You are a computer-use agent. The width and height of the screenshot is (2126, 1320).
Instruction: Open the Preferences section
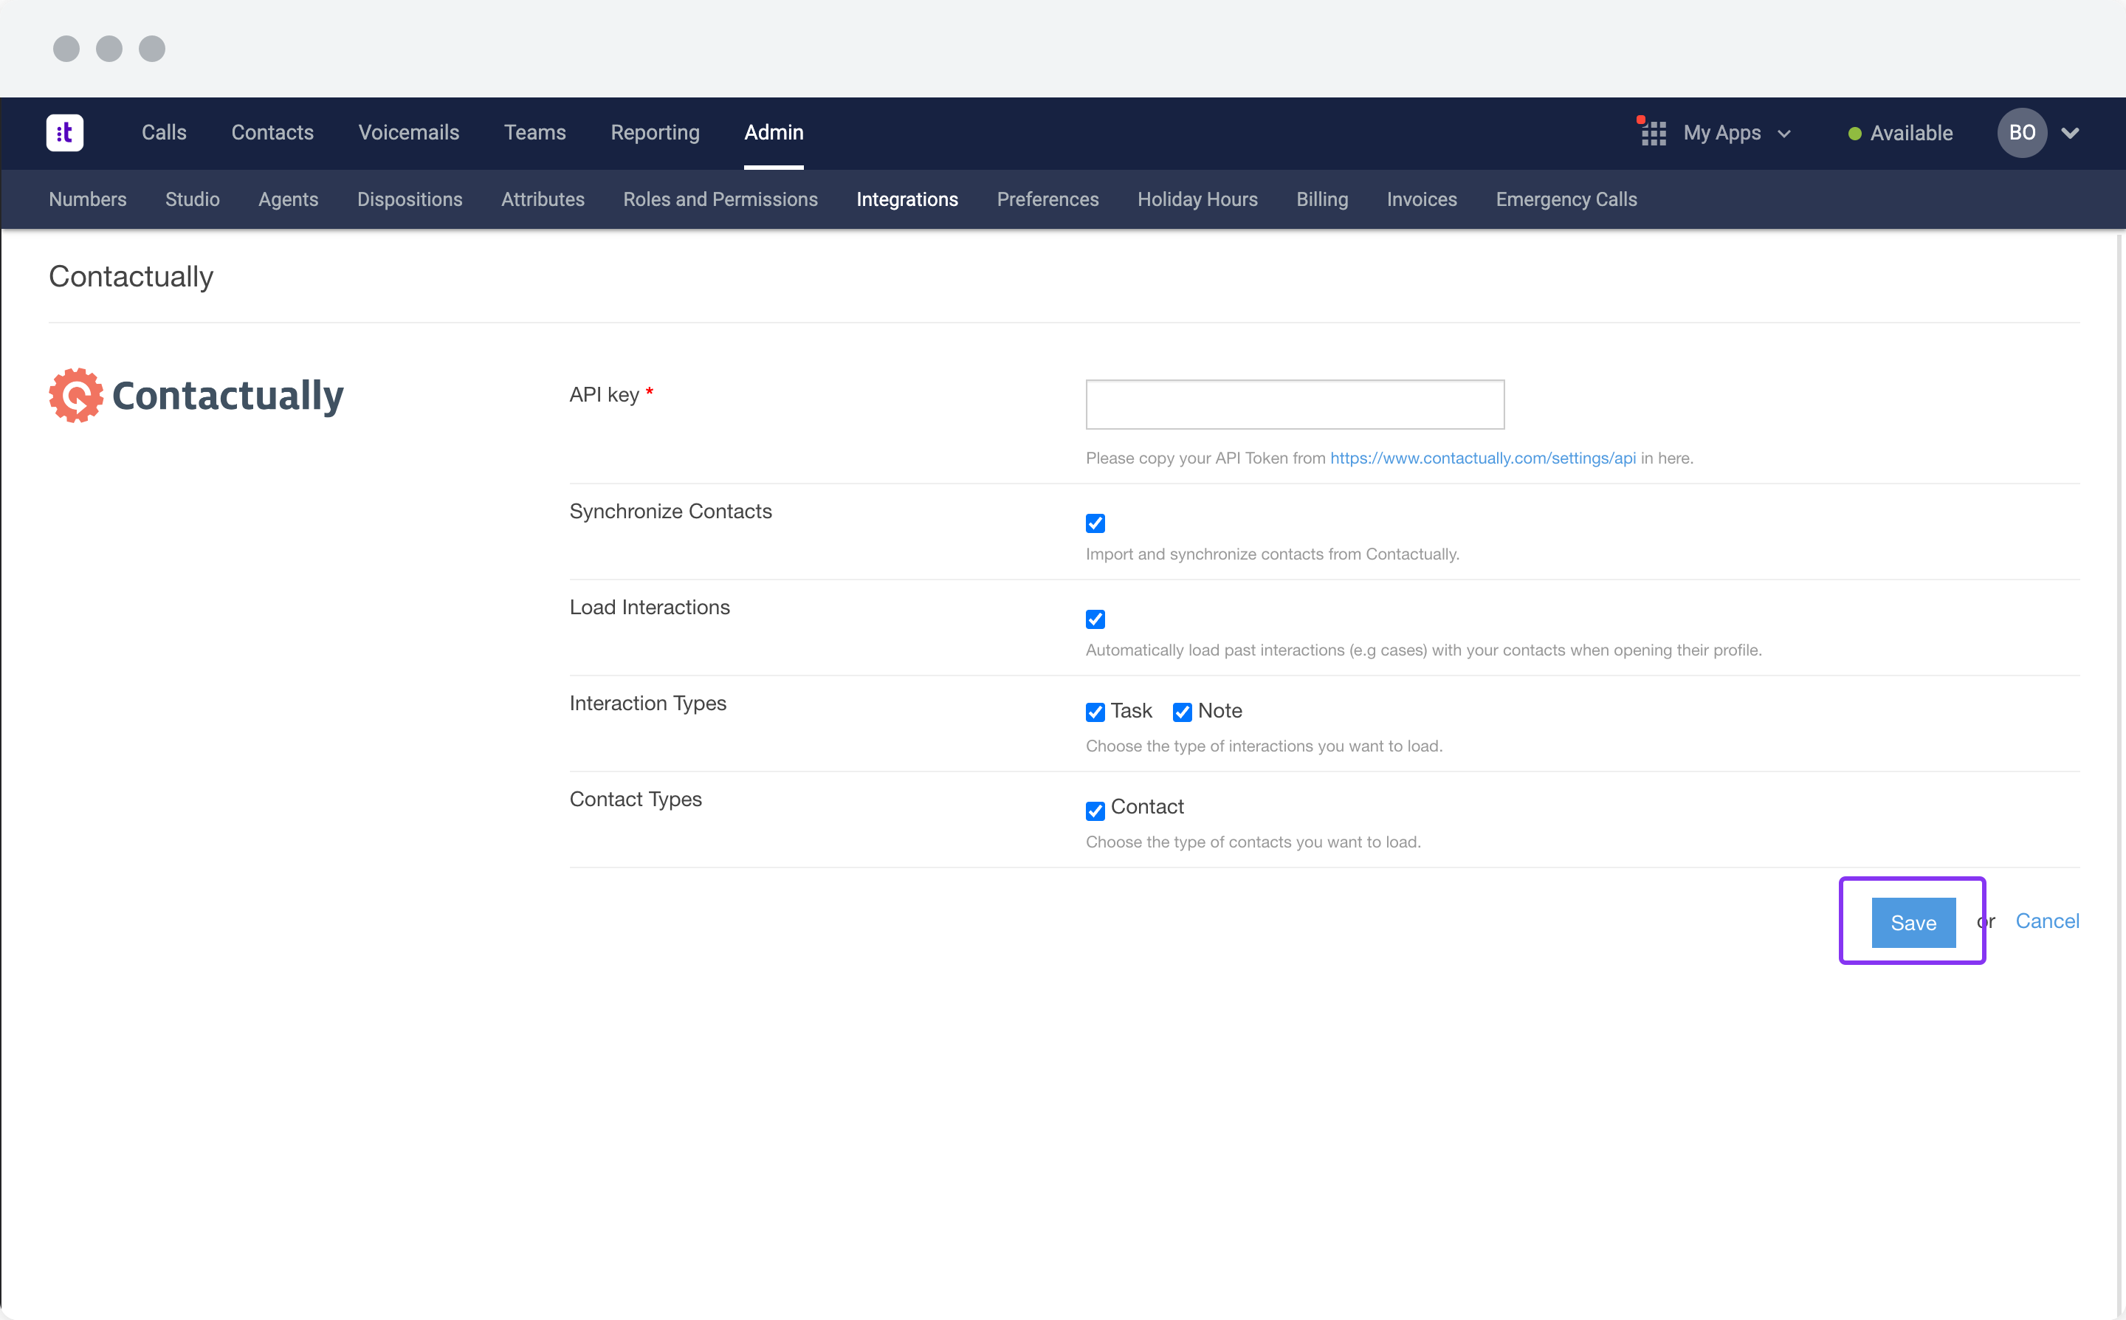tap(1047, 199)
